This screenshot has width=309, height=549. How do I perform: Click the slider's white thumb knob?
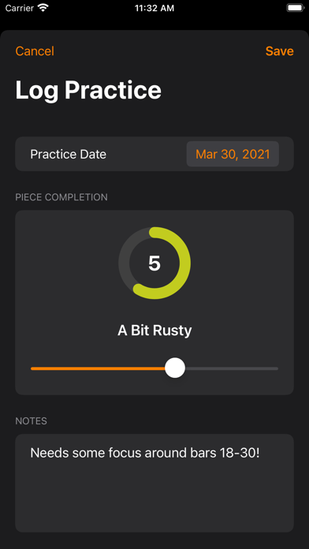[x=175, y=368]
